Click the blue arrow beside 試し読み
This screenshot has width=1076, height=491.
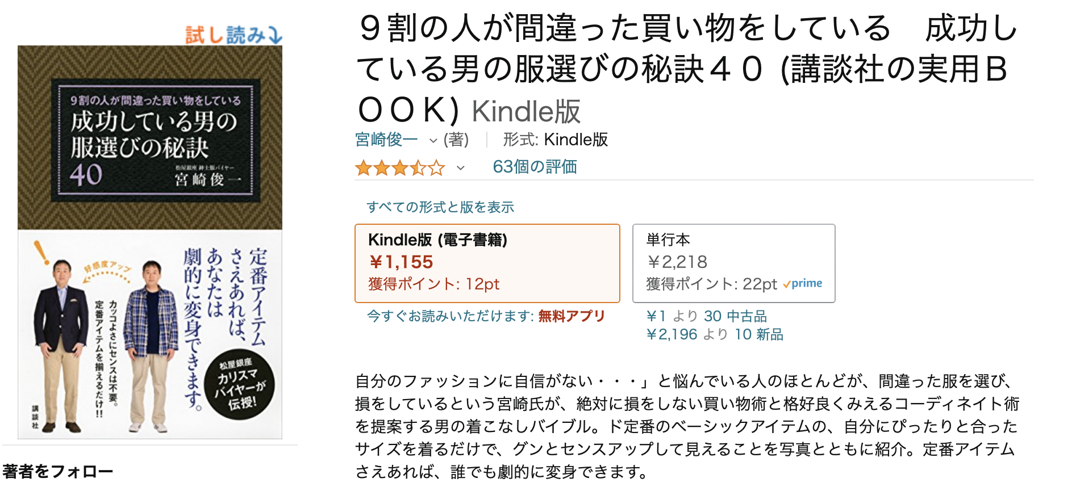click(275, 35)
